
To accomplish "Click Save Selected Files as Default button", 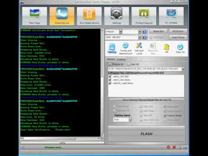I will [x=146, y=100].
